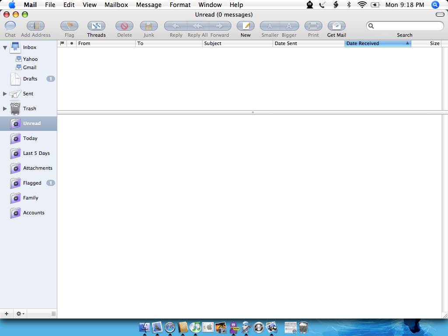This screenshot has height=336, width=448.
Task: Expand the Trash mailbox triangle
Action: point(5,108)
